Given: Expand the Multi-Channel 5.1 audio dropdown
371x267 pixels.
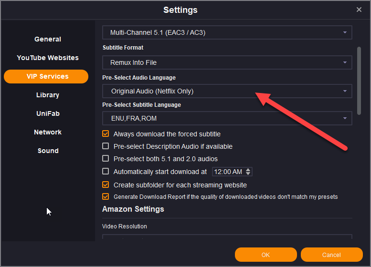Looking at the screenshot, I should (x=227, y=32).
